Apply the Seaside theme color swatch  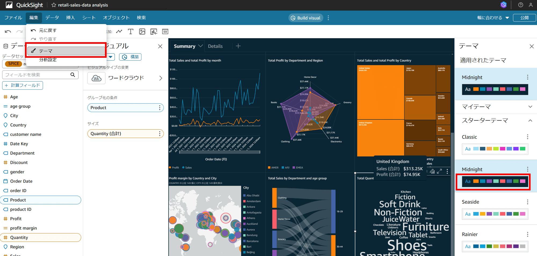pyautogui.click(x=495, y=214)
